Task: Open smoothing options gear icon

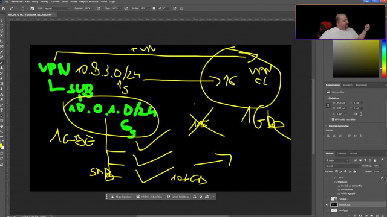Action: point(154,8)
